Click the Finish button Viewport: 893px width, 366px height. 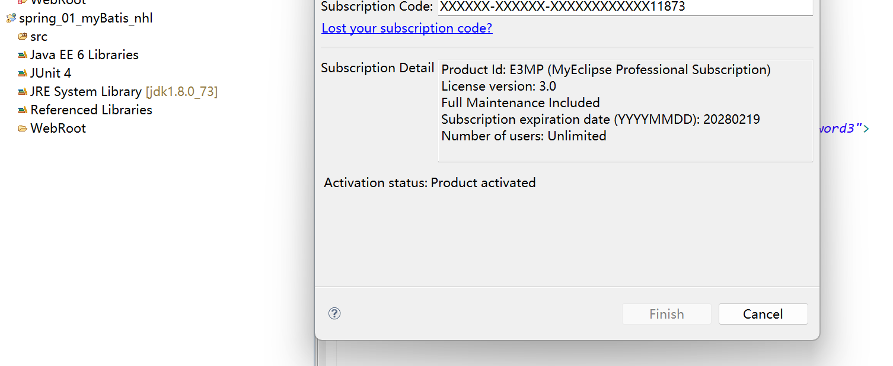[666, 314]
